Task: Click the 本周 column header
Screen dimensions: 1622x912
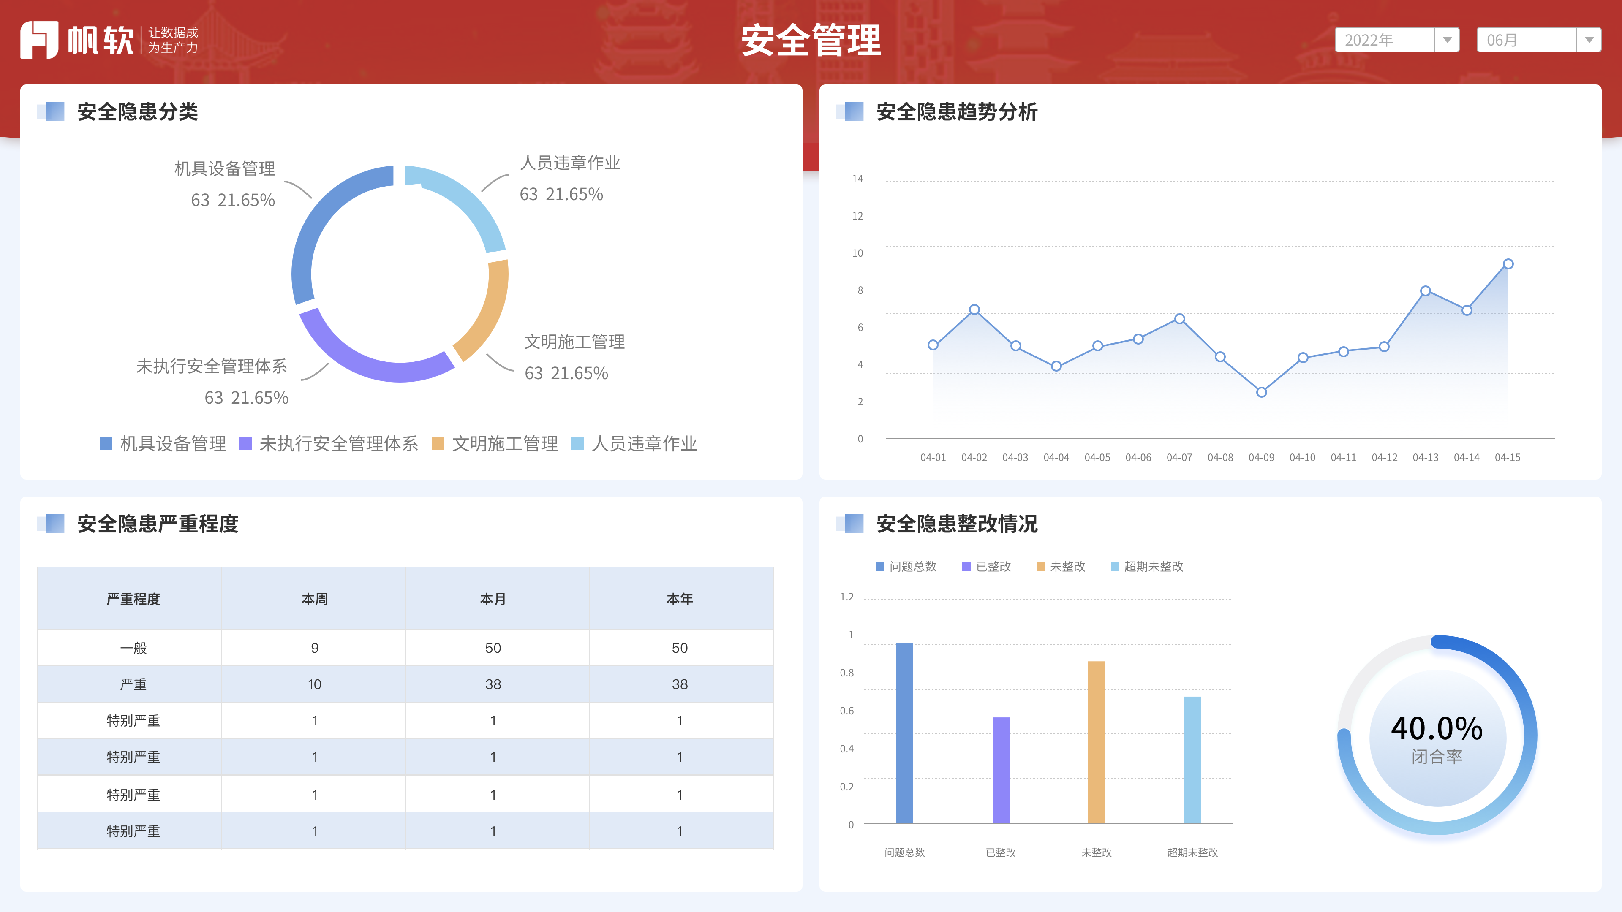Action: (x=315, y=599)
